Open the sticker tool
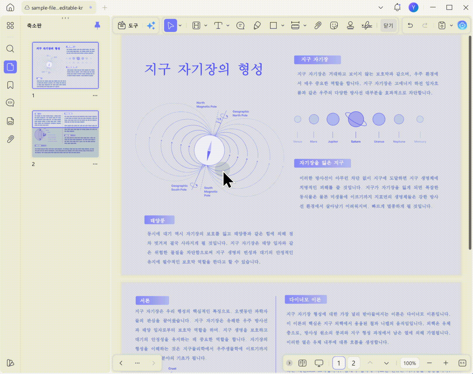473x374 pixels. click(x=334, y=26)
